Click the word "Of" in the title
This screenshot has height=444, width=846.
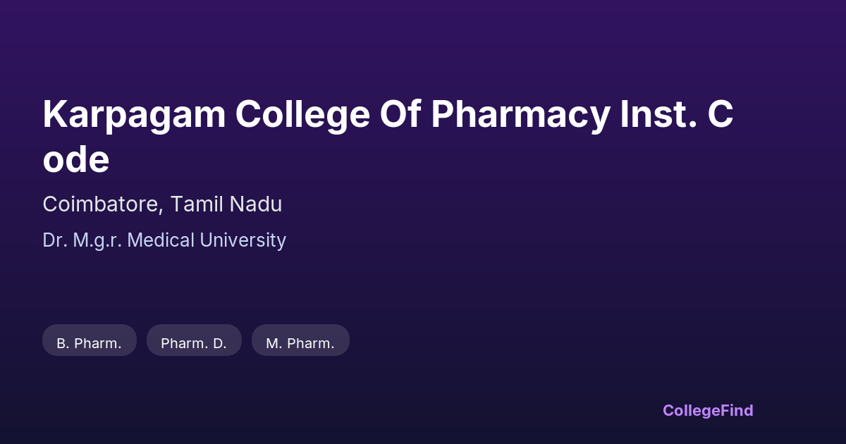click(x=400, y=115)
